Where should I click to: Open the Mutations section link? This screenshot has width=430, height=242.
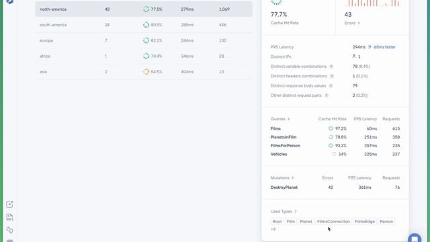[x=282, y=177]
